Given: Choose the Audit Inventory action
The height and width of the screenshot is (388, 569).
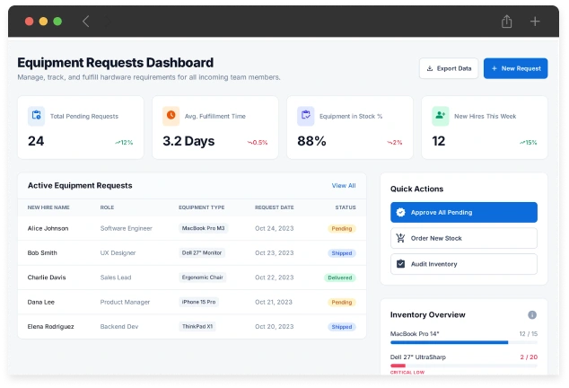Looking at the screenshot, I should [463, 264].
